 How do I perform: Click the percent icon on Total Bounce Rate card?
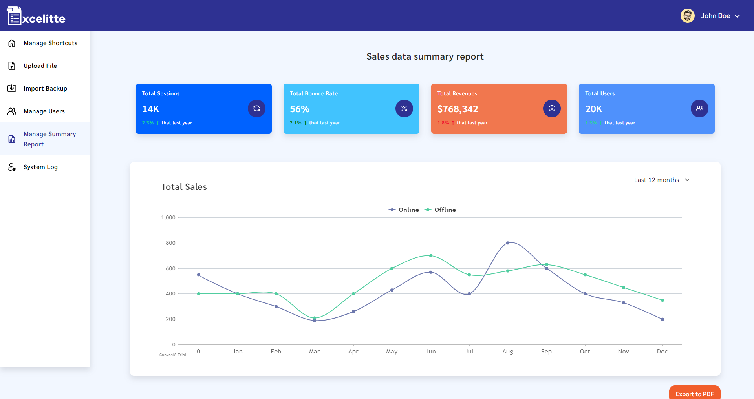tap(404, 108)
